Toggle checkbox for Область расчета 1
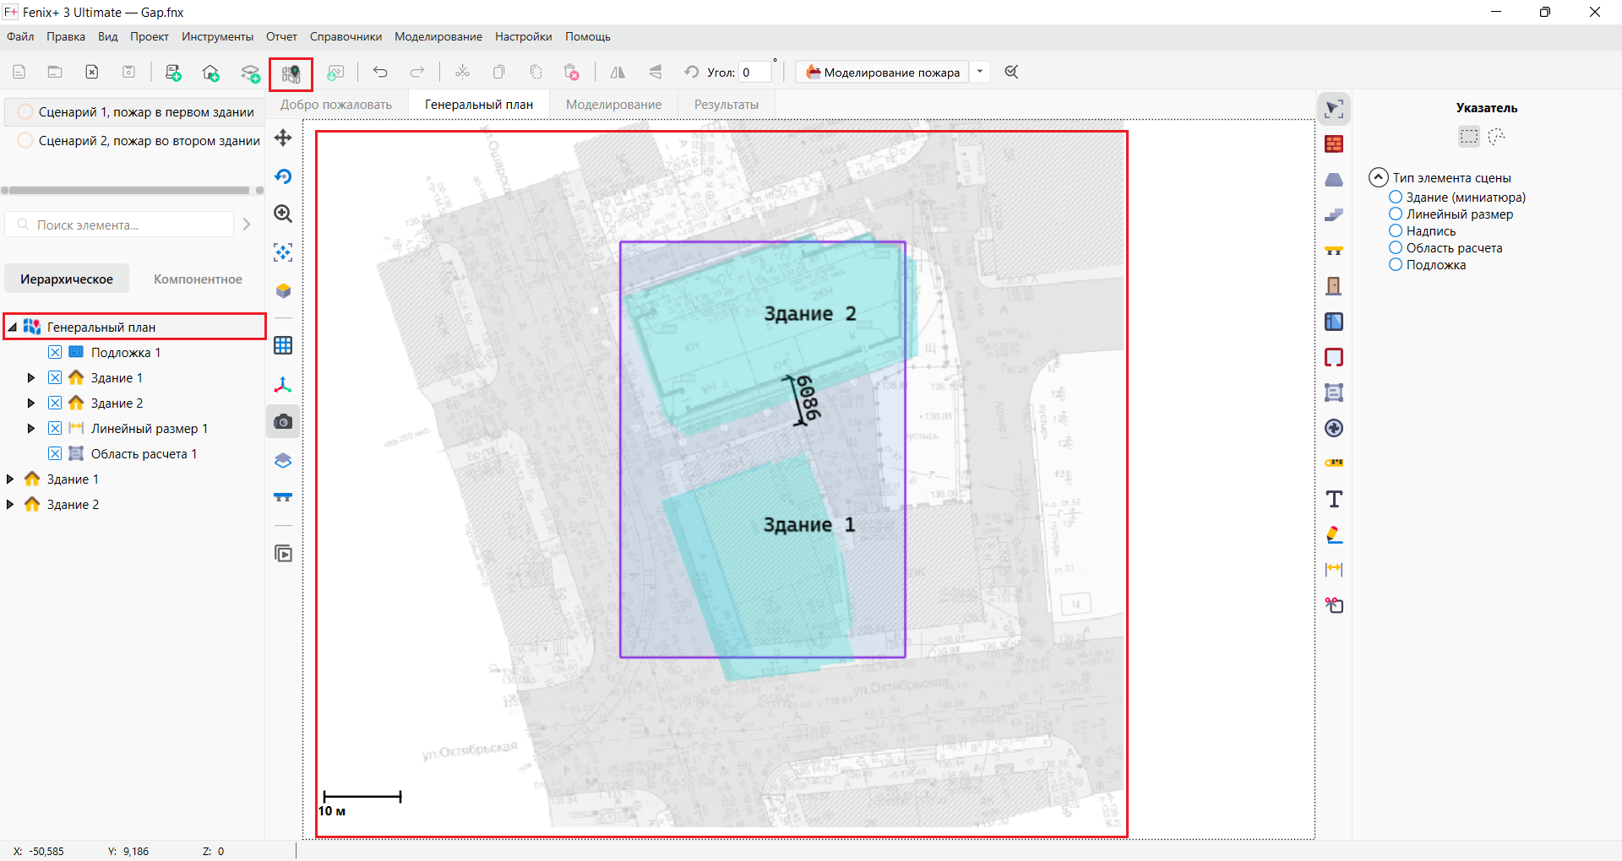The height and width of the screenshot is (861, 1622). pos(55,454)
